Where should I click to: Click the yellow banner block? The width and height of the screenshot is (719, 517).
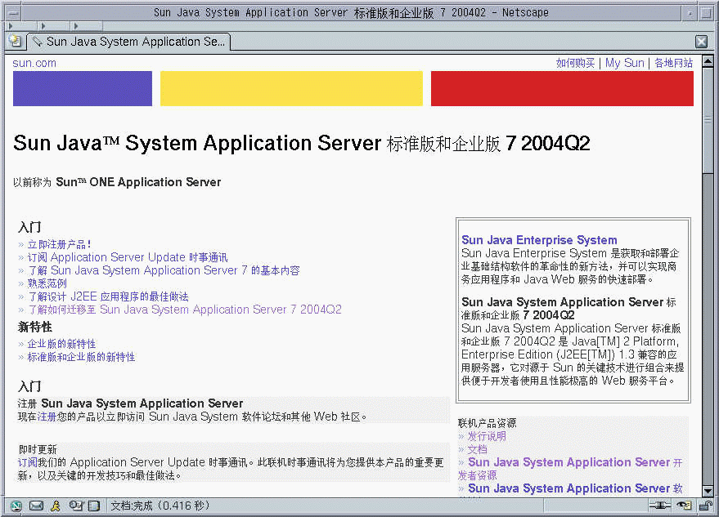click(x=292, y=88)
